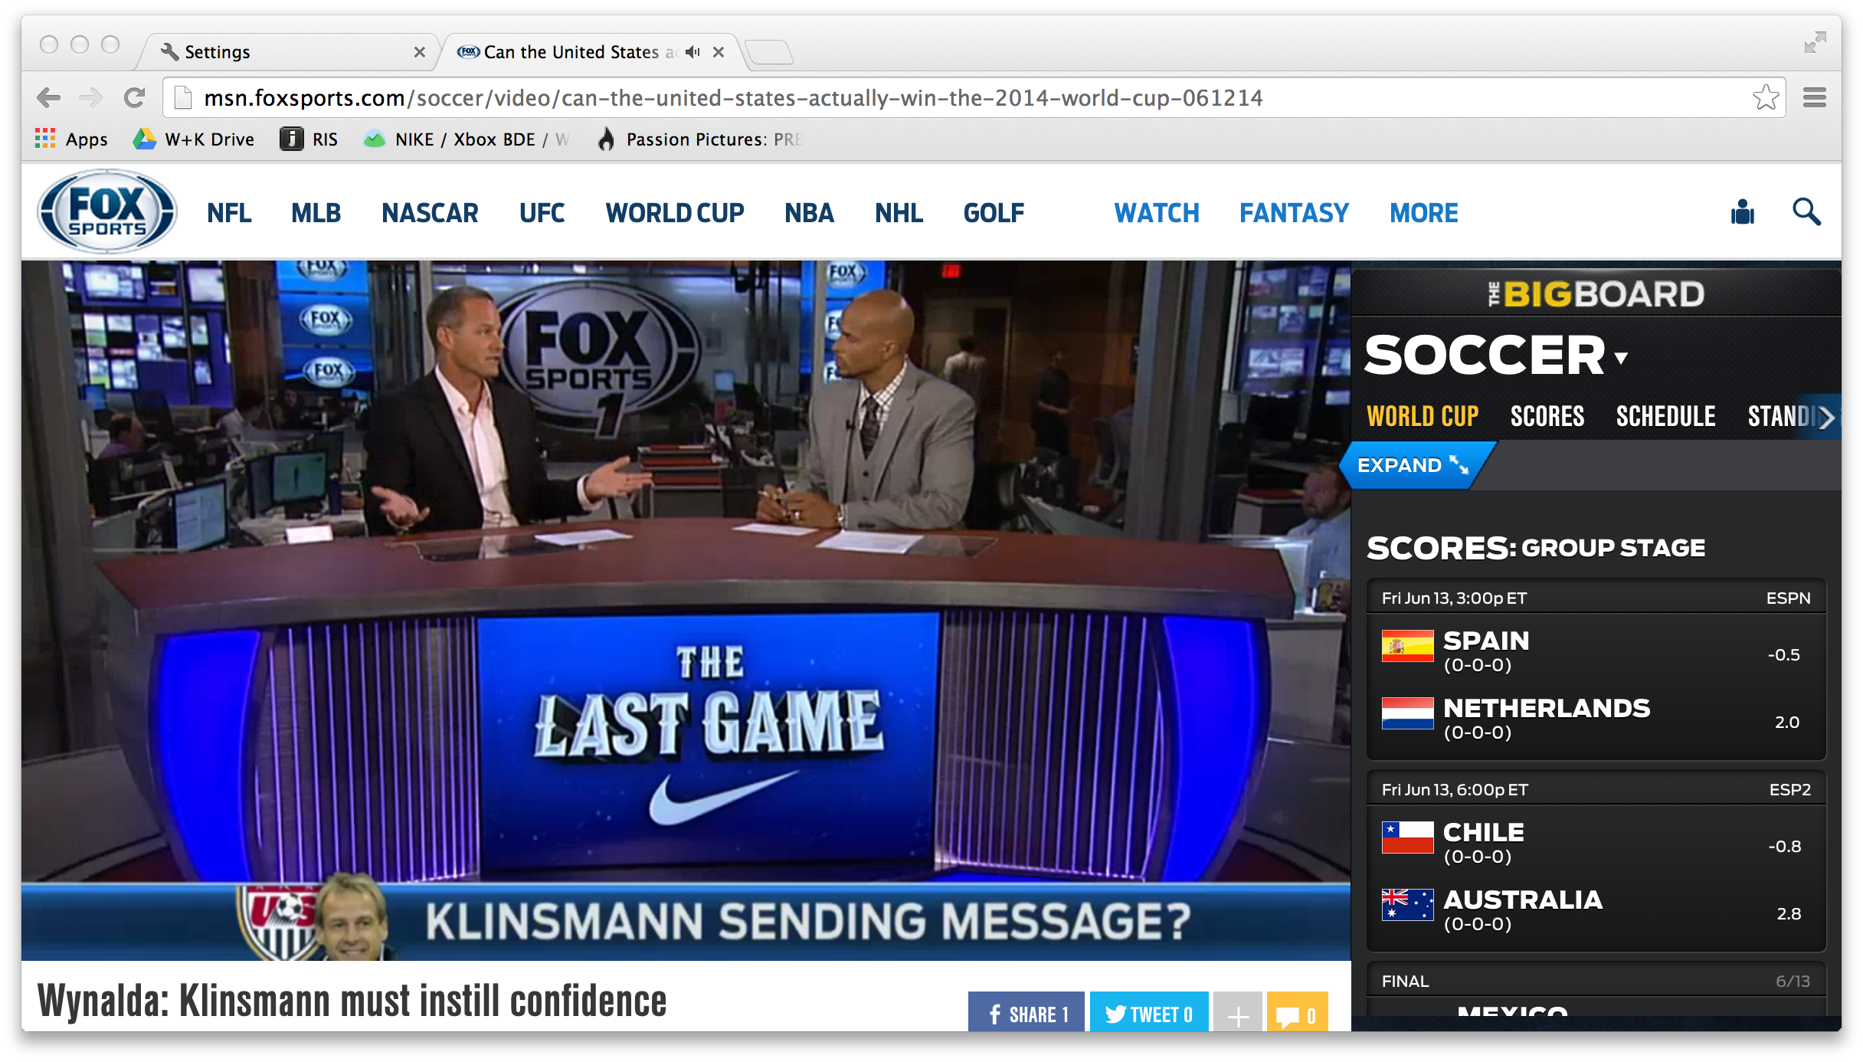Click the Fox Sports logo
This screenshot has width=1863, height=1062.
[107, 212]
